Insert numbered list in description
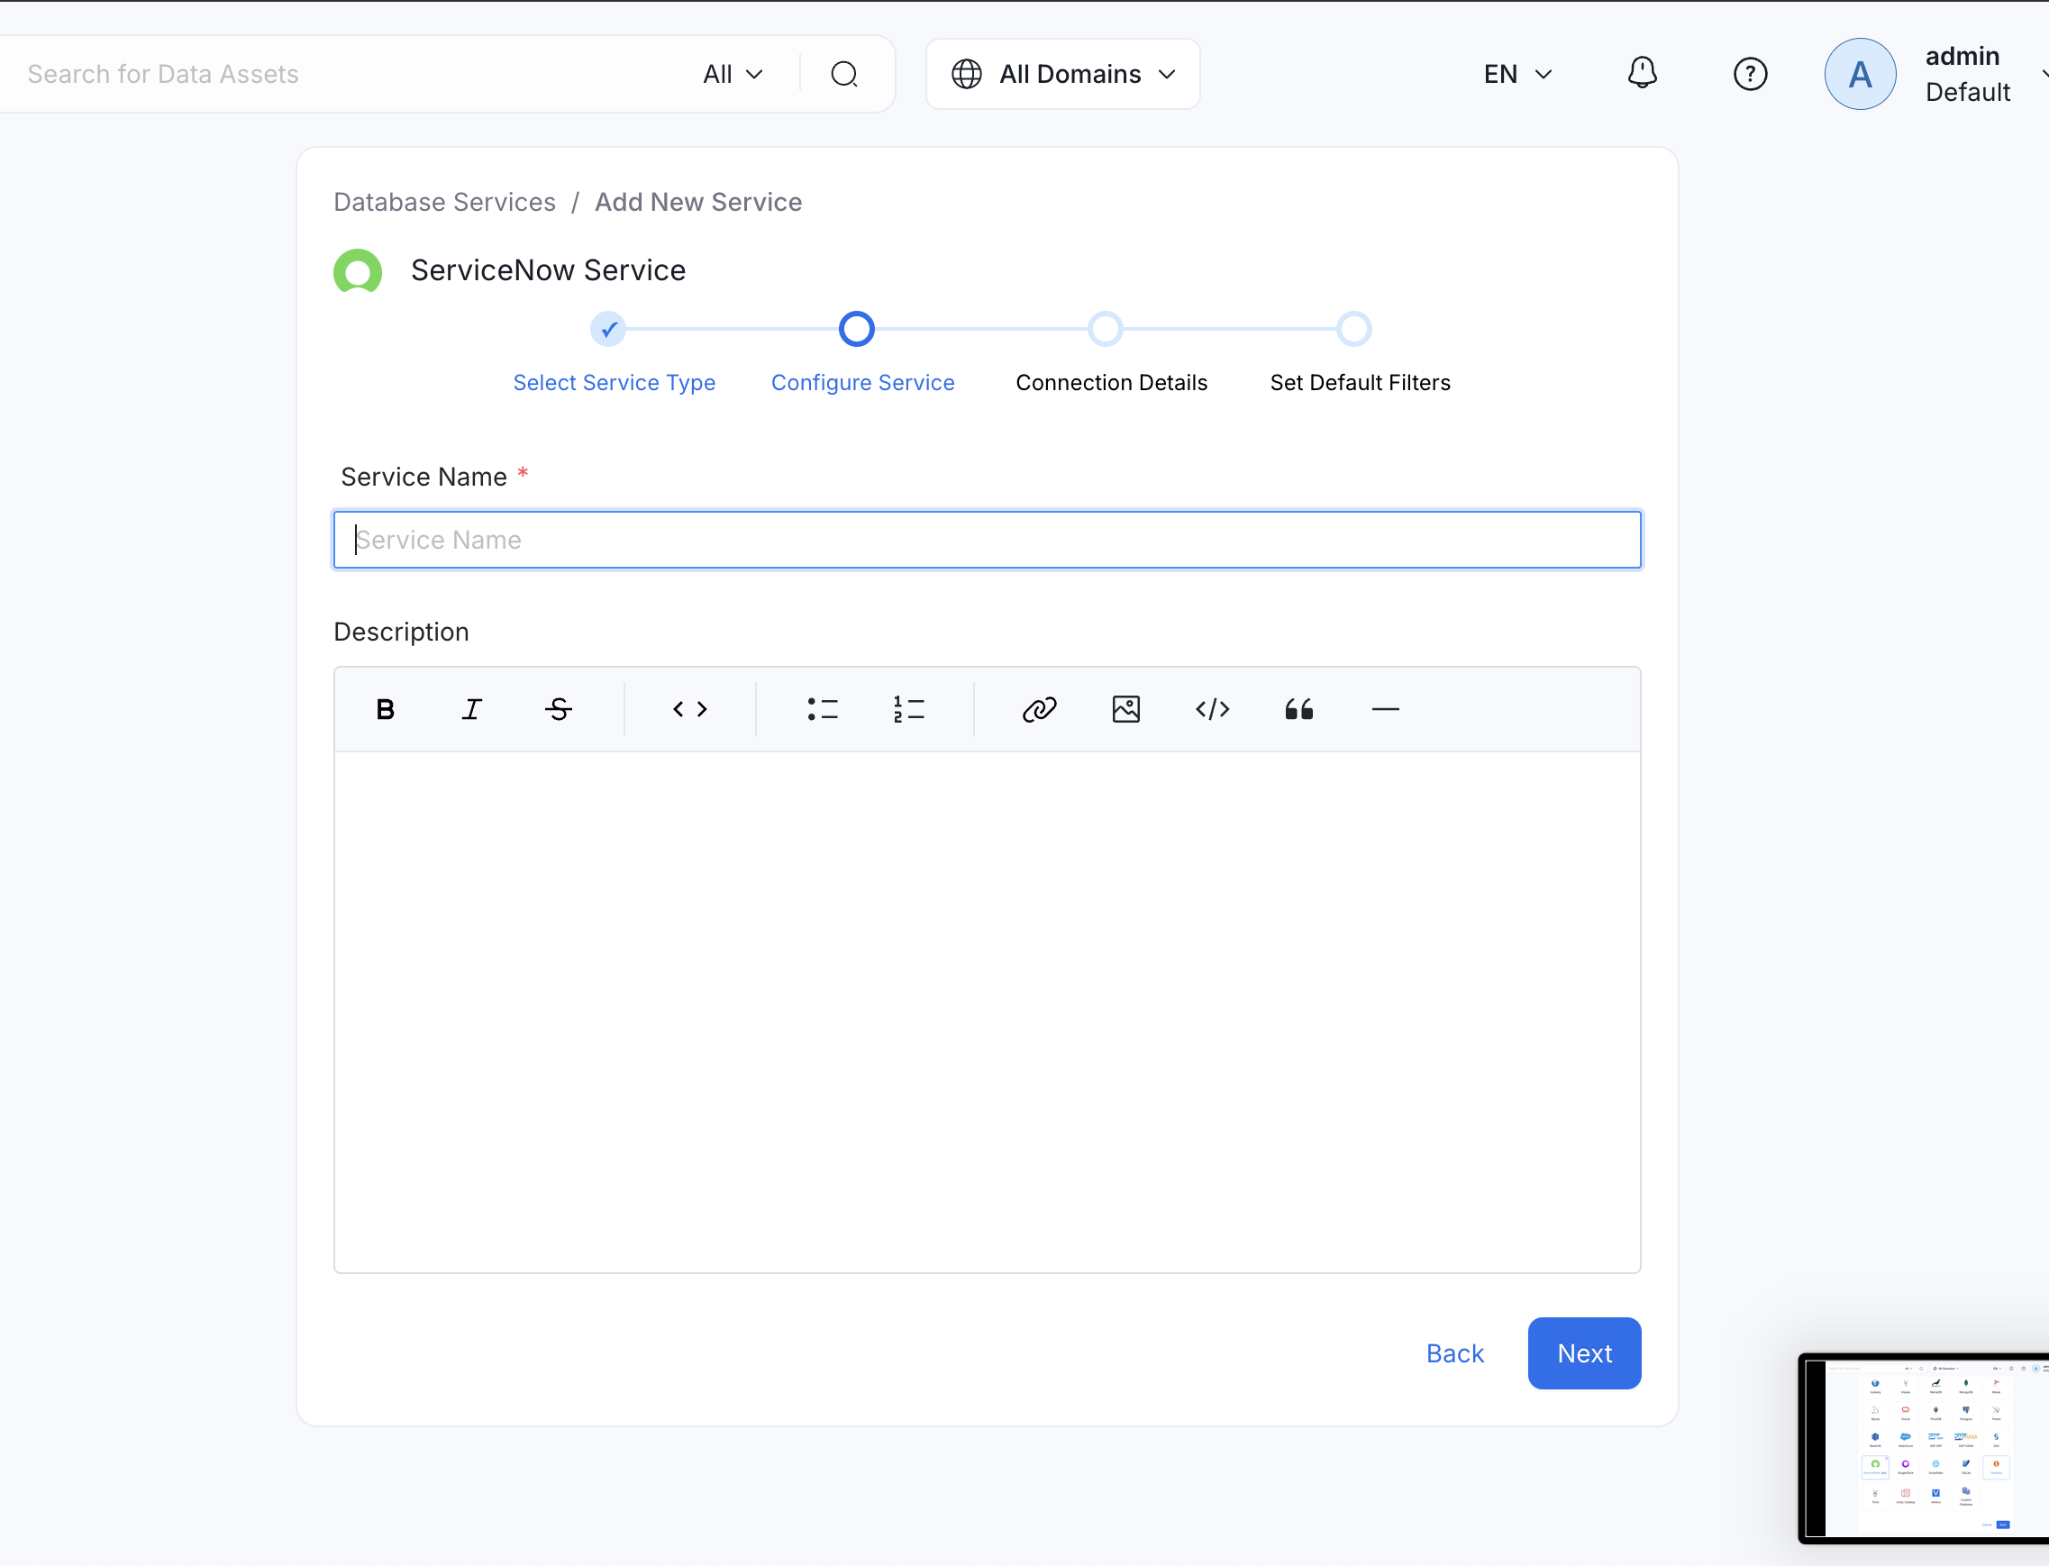 point(908,709)
